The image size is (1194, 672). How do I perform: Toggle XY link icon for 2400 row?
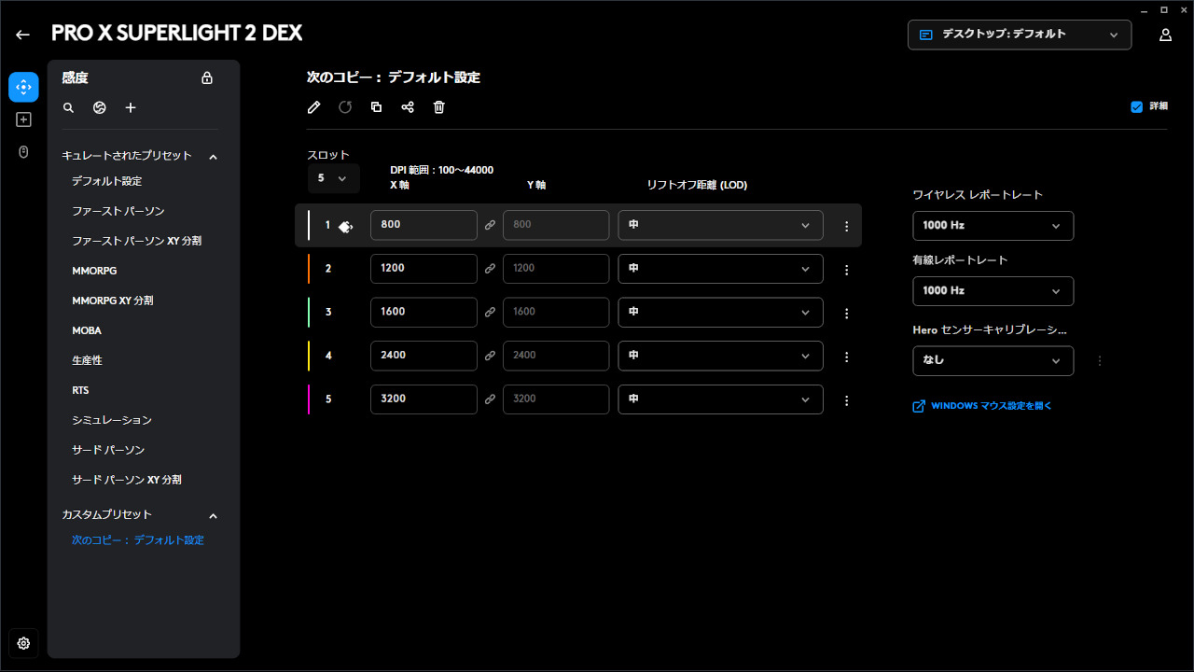click(x=490, y=356)
